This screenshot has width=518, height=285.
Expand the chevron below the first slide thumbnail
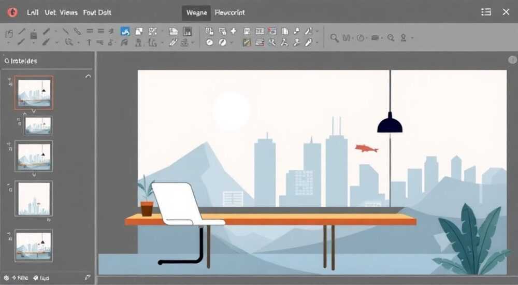(x=33, y=111)
